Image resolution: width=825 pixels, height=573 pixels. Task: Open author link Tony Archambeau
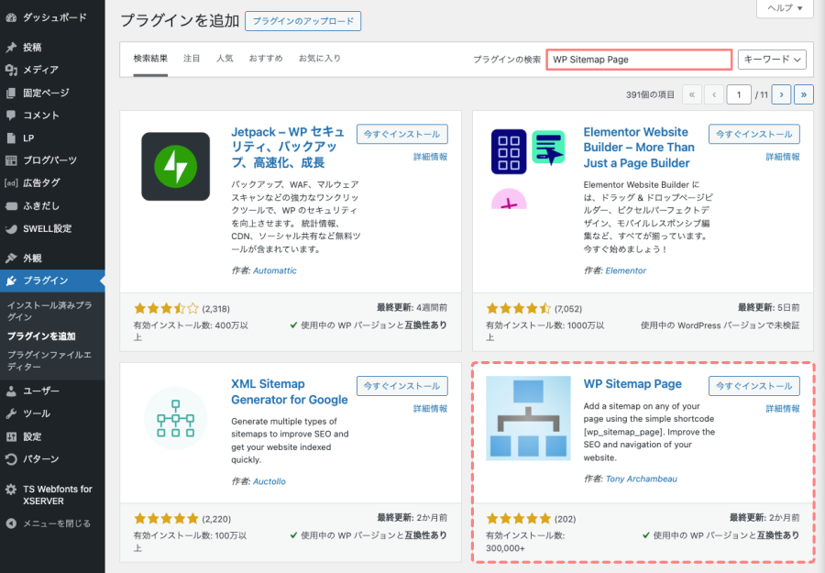(642, 479)
